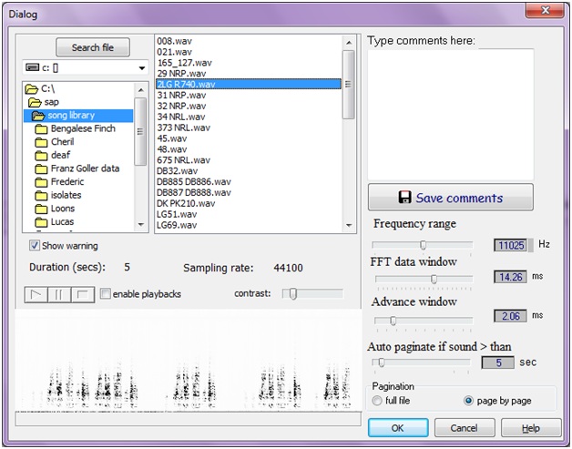
Task: Select the Bengalese Finch folder icon
Action: point(41,128)
